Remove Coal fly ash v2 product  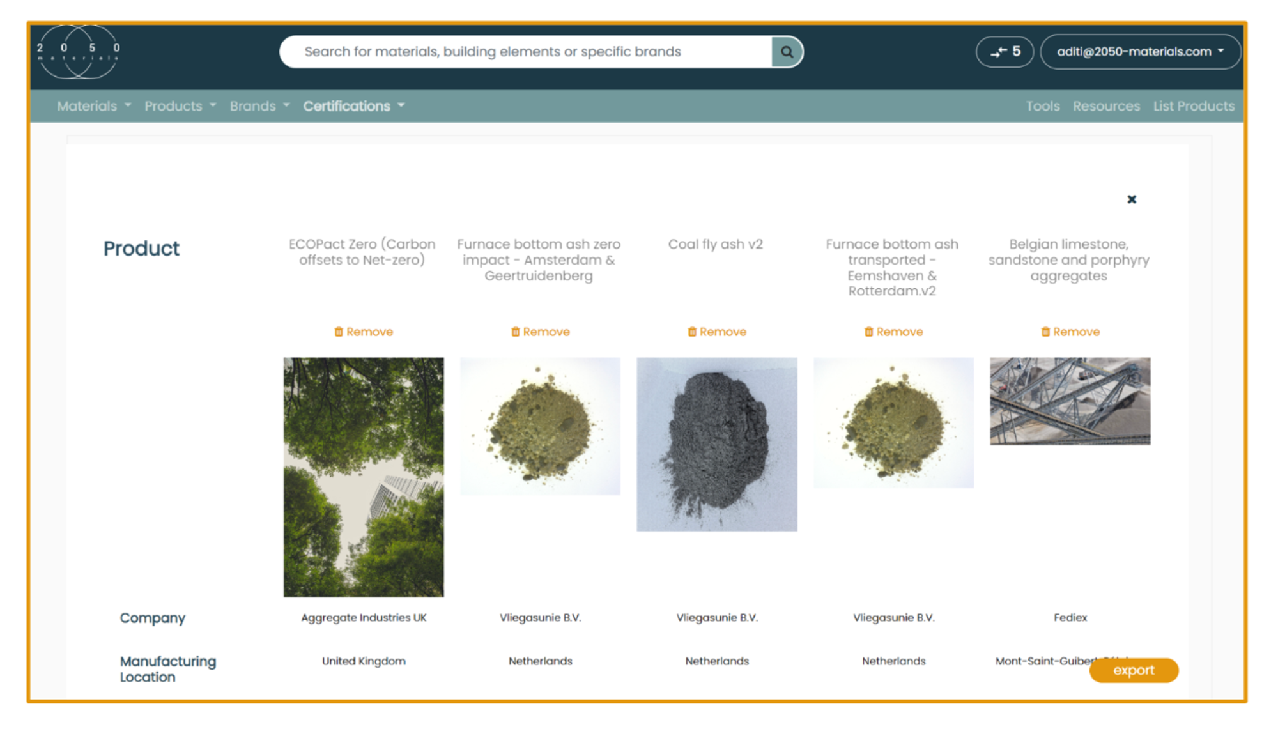pyautogui.click(x=716, y=332)
